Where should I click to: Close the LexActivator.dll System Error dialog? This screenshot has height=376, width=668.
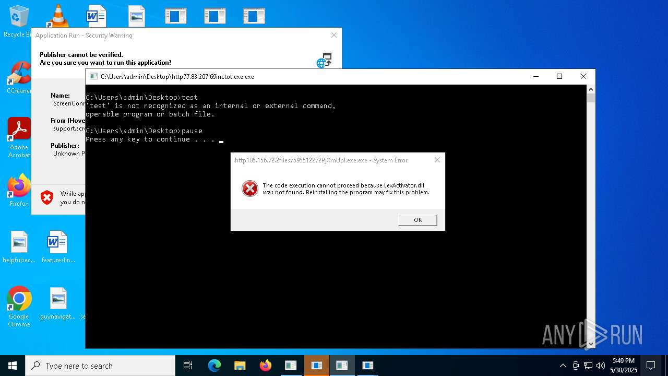[x=437, y=160]
